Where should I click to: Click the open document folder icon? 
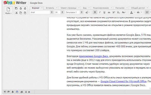16,9
